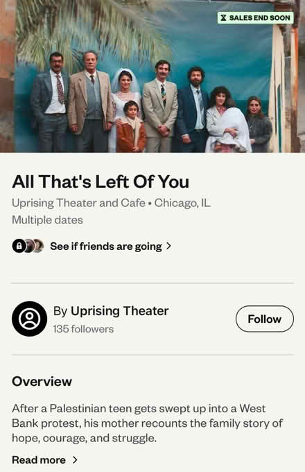Open the Uprising Theater organizer name link
The height and width of the screenshot is (472, 305).
click(120, 311)
